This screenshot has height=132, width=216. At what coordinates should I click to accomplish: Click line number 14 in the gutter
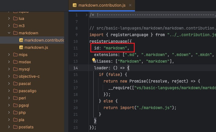76,68
